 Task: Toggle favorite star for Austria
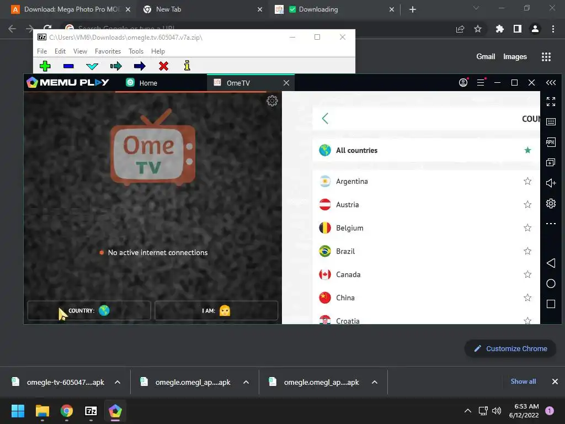tap(527, 204)
